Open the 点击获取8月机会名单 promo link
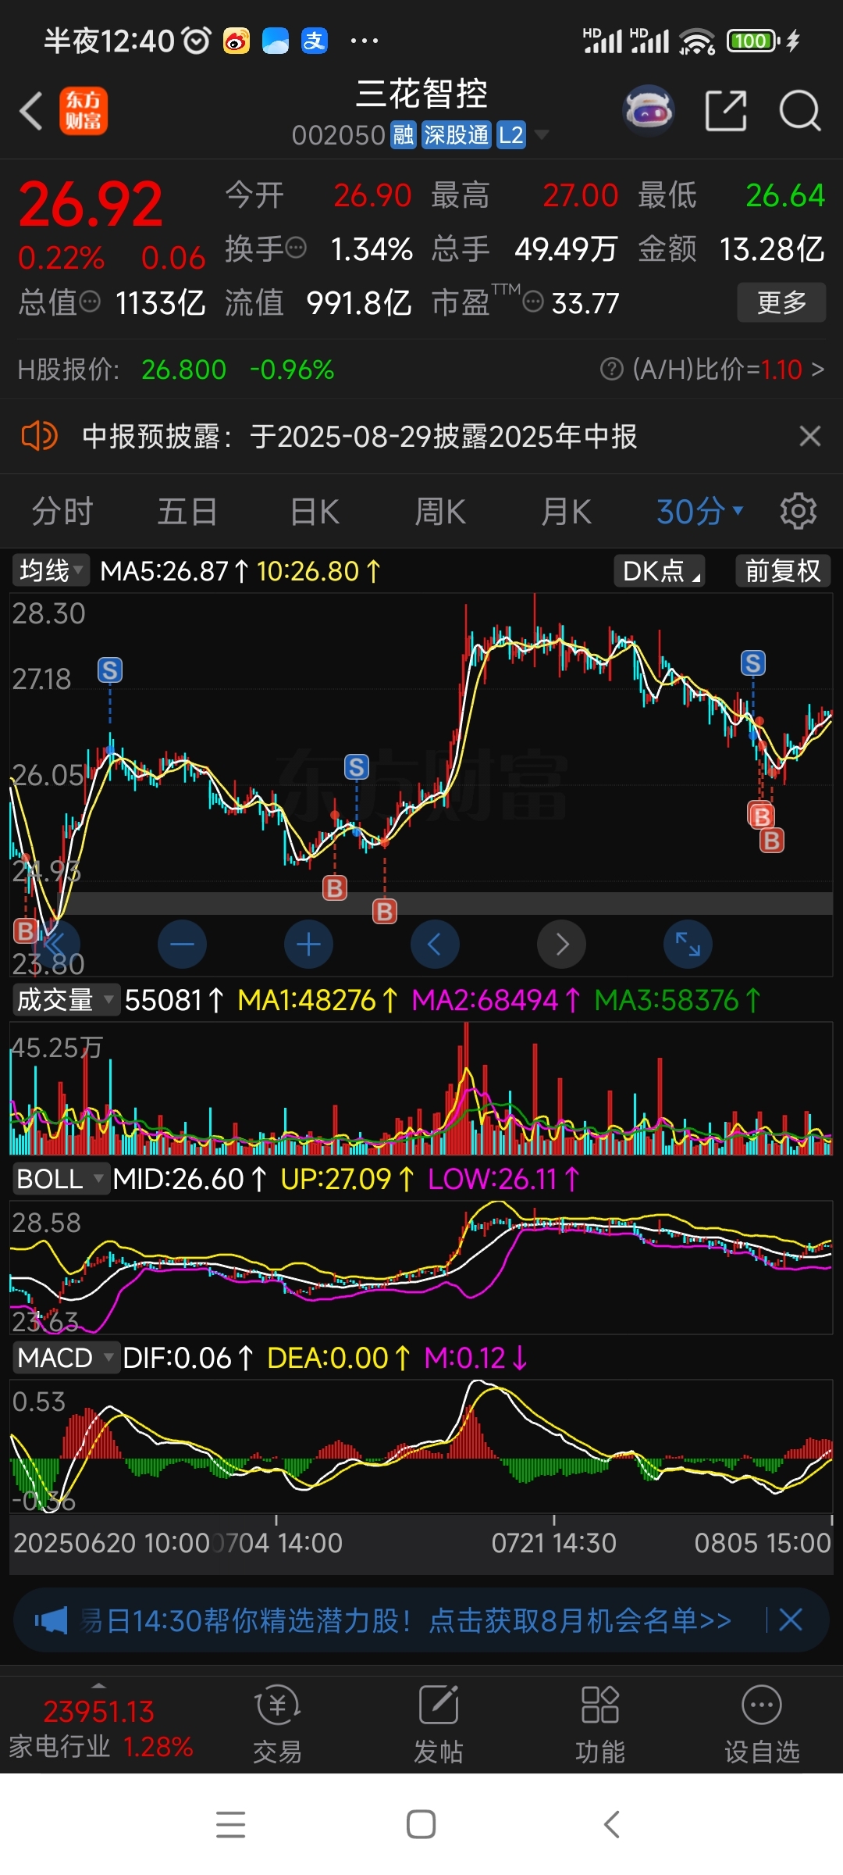 (580, 1620)
